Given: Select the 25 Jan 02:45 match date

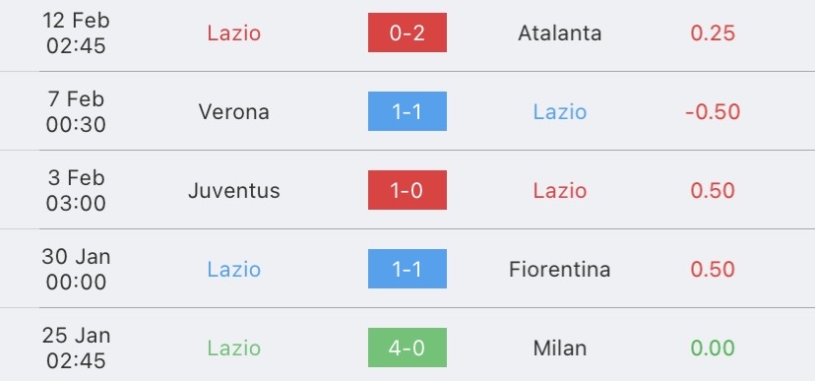Looking at the screenshot, I should pyautogui.click(x=76, y=349).
